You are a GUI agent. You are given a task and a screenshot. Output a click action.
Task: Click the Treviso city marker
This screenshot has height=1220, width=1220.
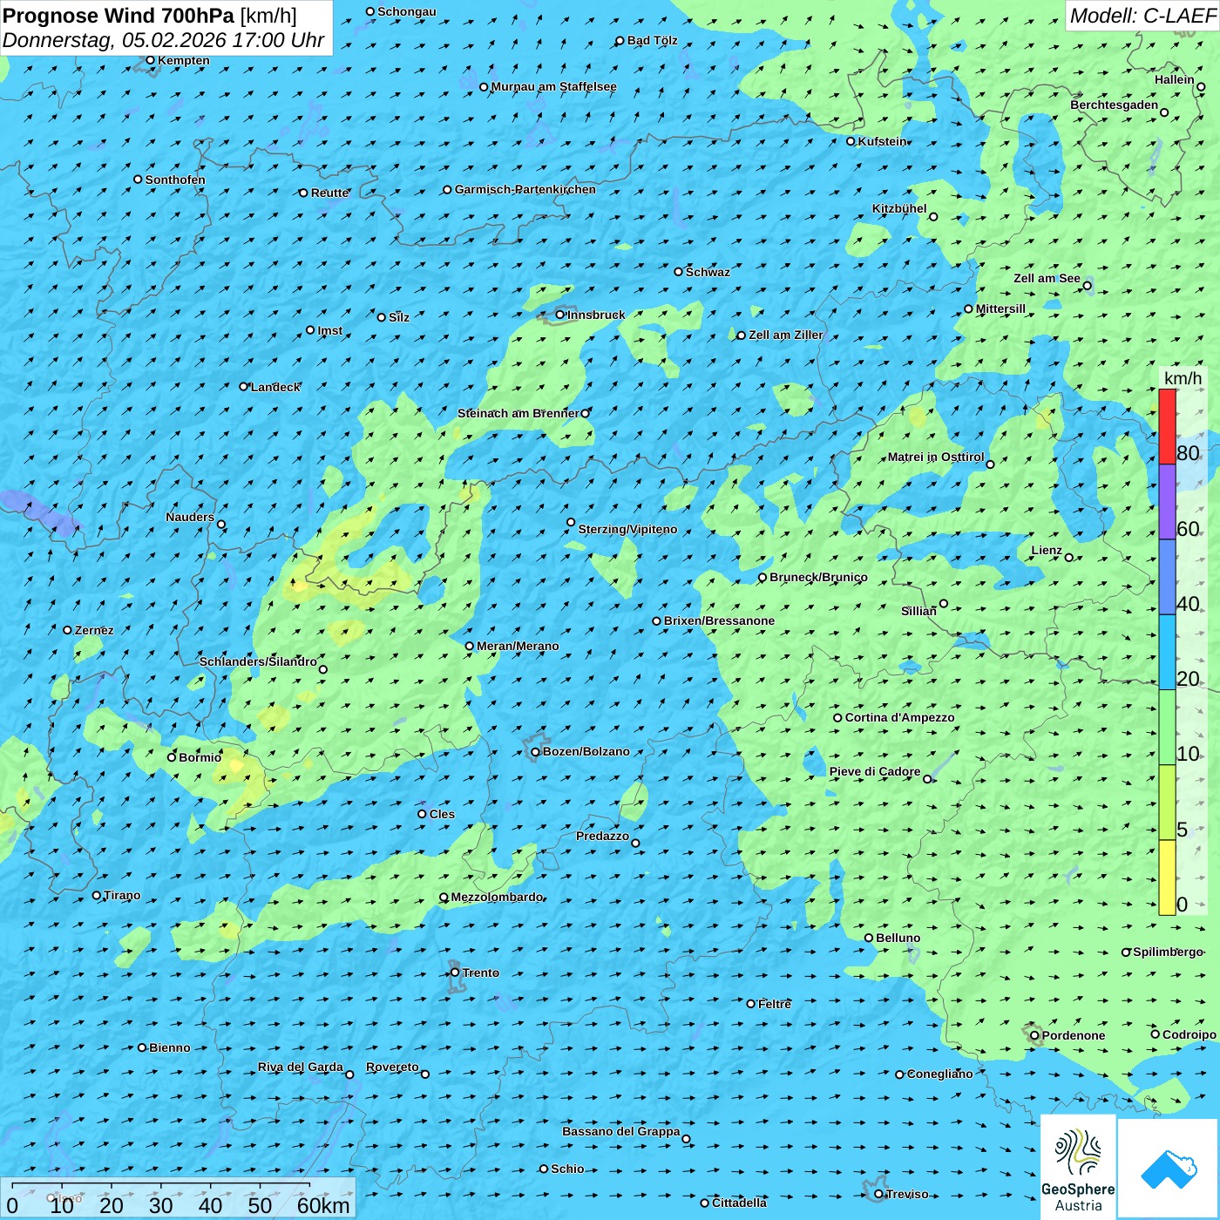click(x=878, y=1194)
